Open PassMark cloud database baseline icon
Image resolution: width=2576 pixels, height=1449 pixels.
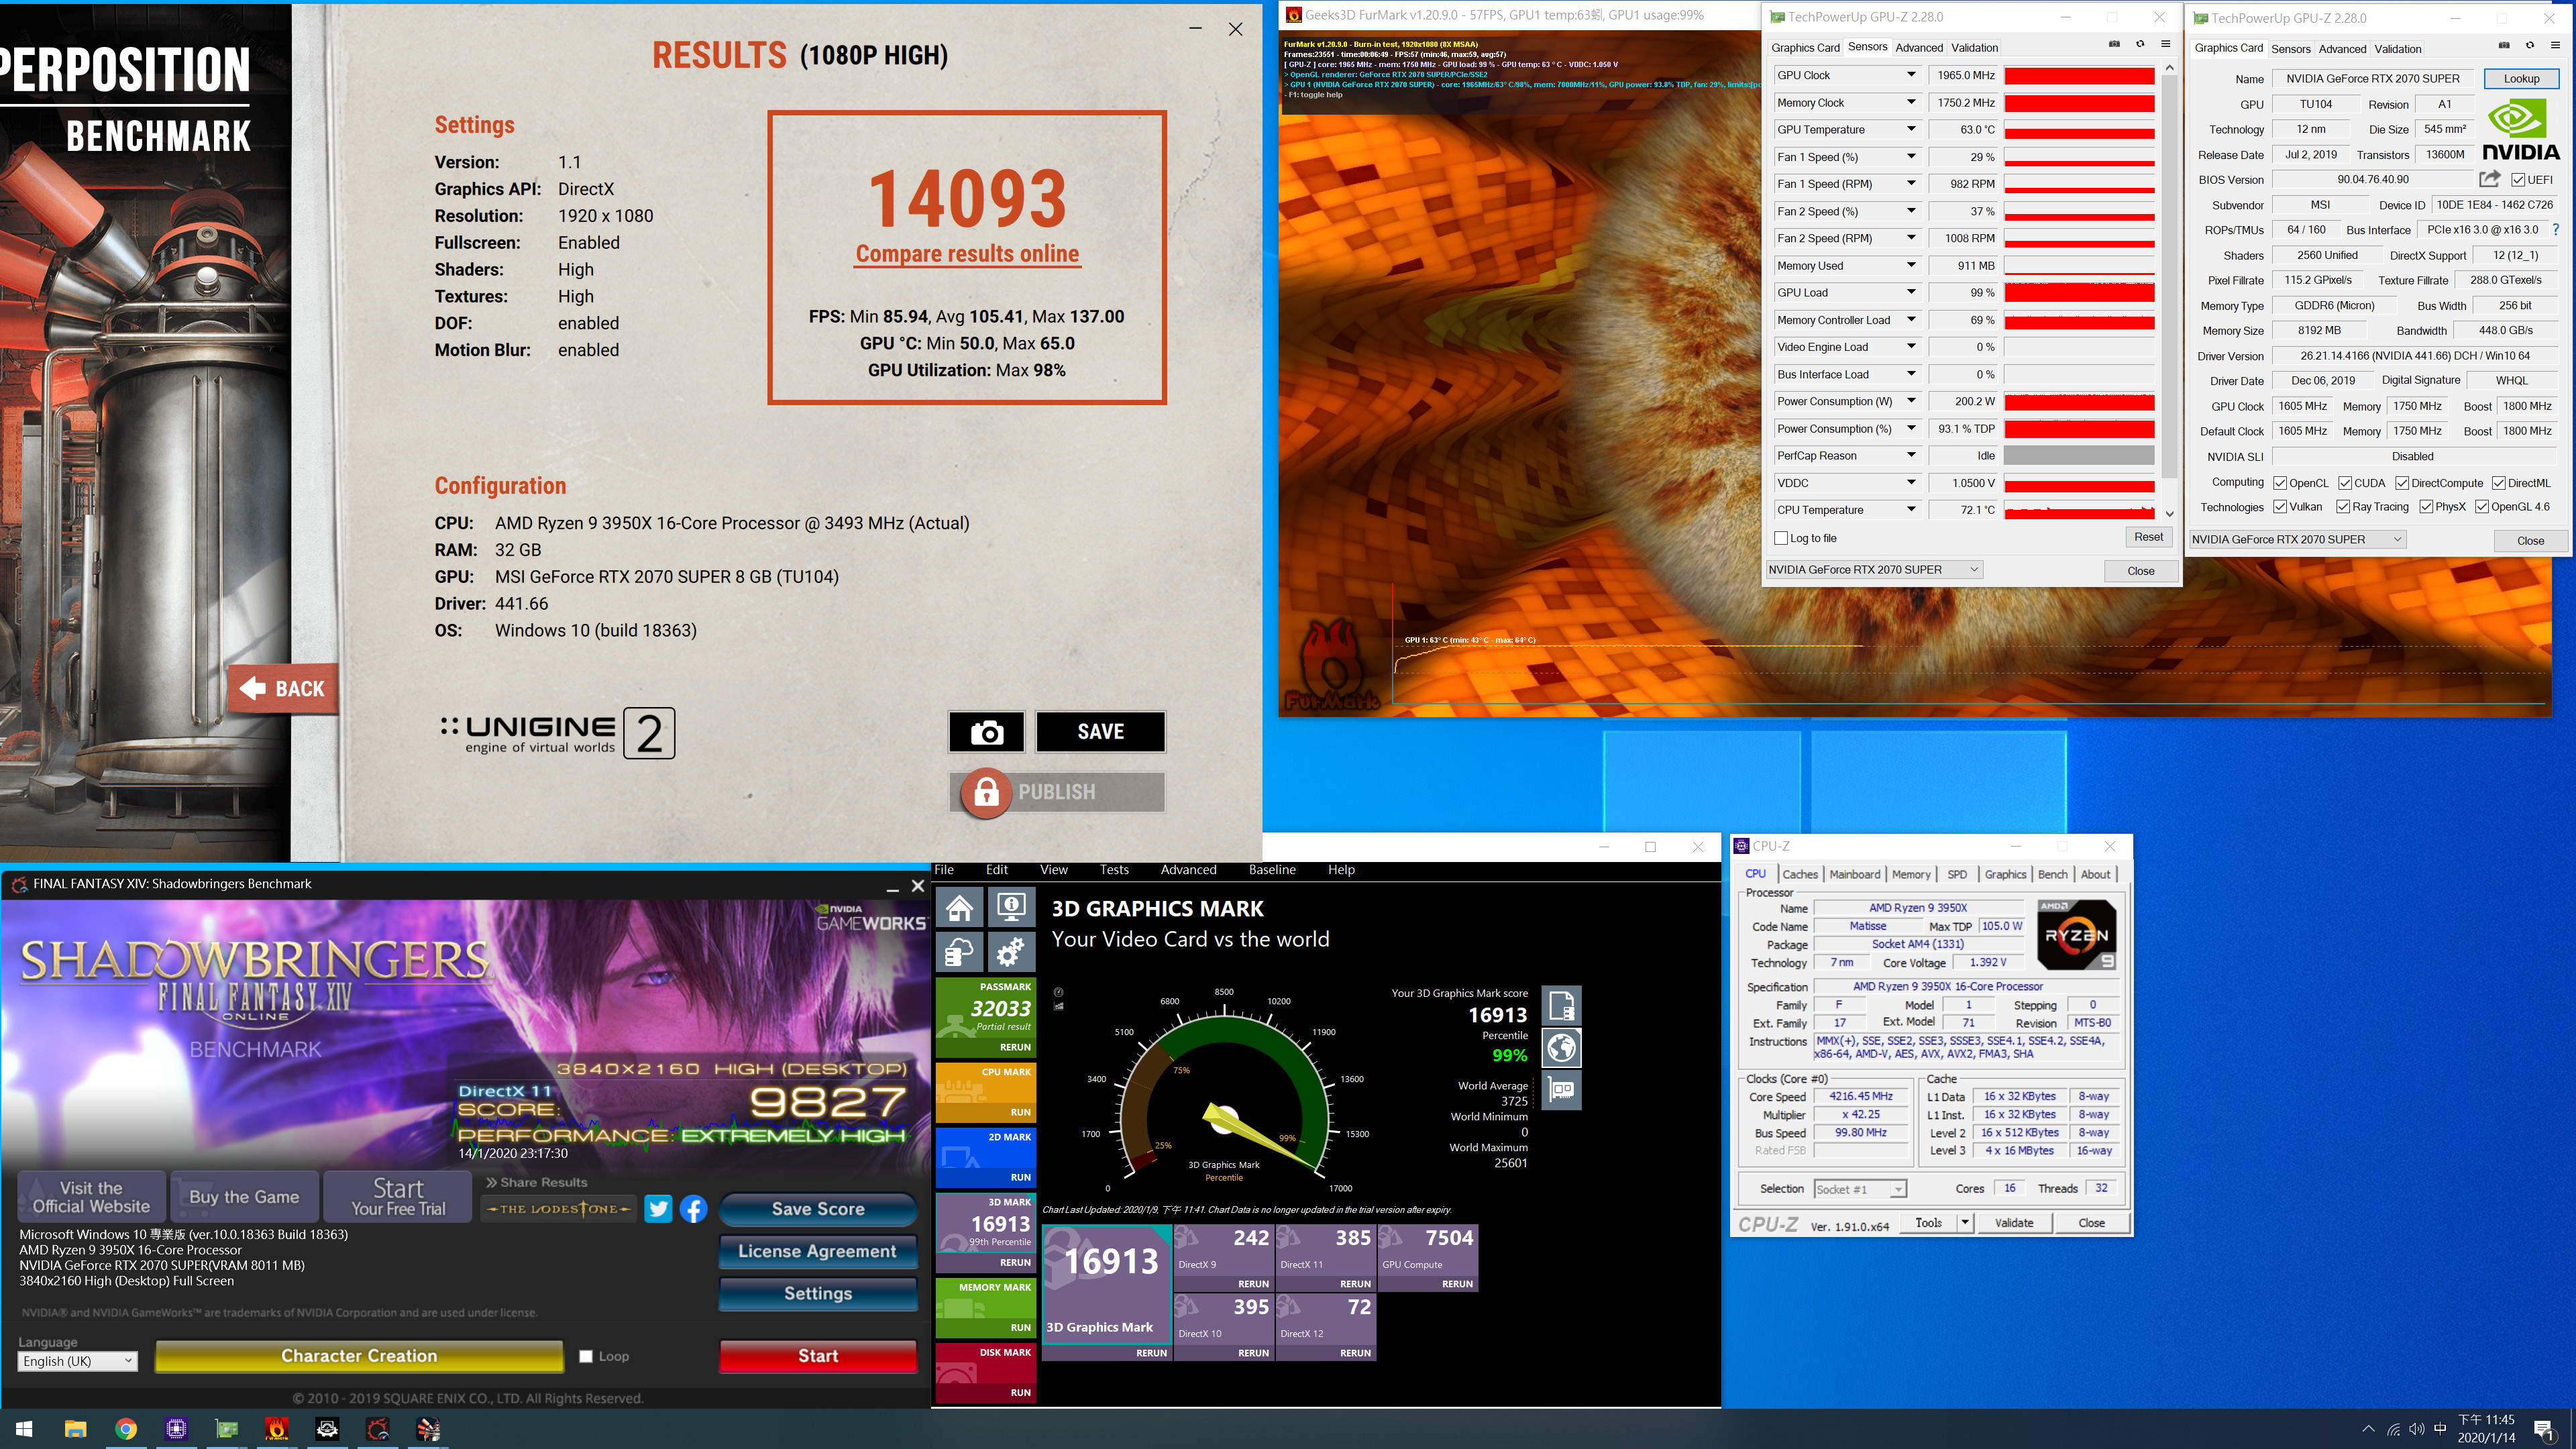click(x=960, y=952)
